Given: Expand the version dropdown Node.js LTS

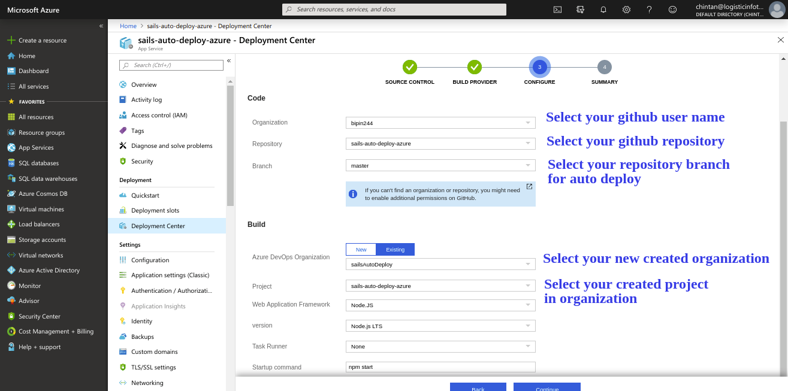Looking at the screenshot, I should point(440,326).
